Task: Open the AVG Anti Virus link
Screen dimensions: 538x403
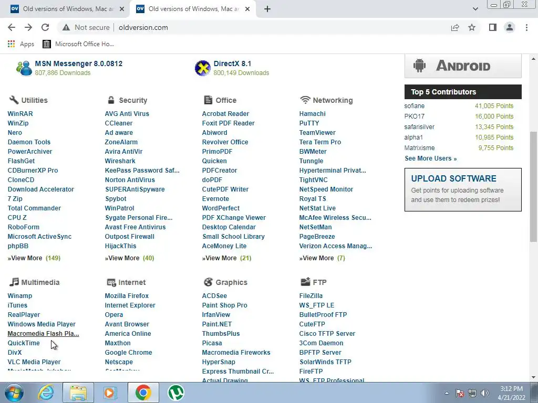Action: tap(127, 114)
